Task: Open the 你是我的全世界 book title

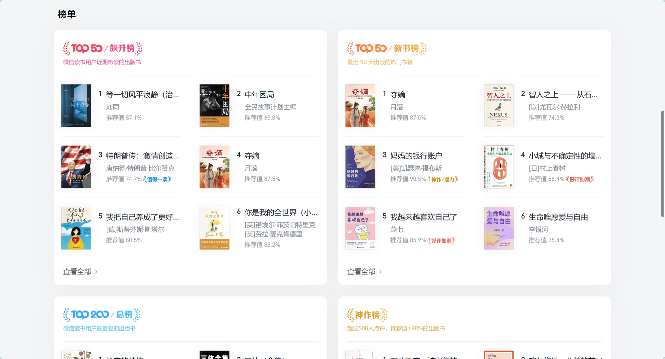Action: tap(281, 213)
